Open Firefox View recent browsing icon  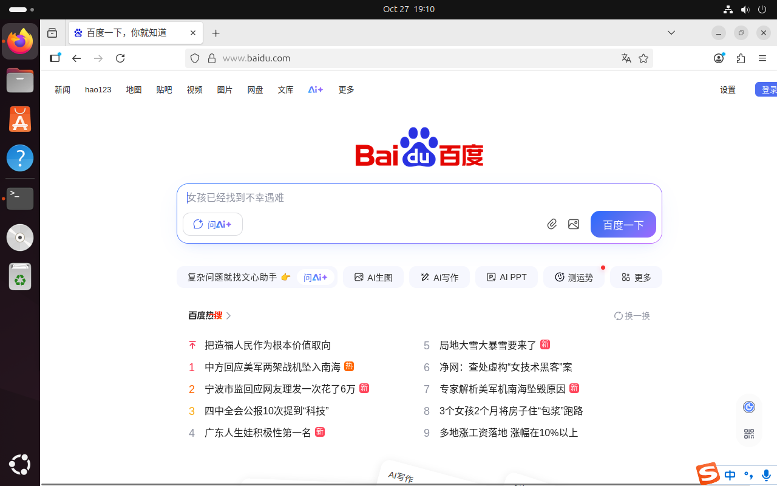tap(52, 33)
